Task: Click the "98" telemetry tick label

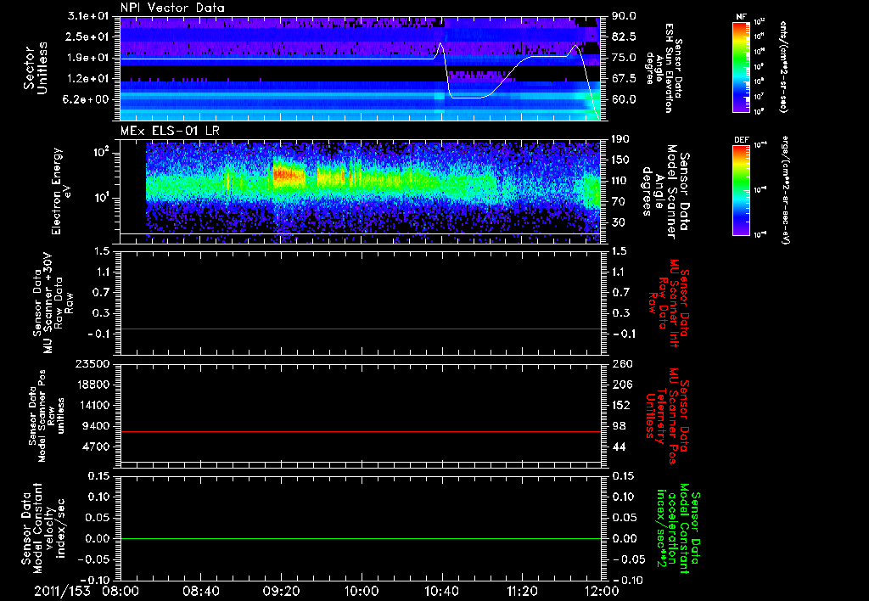Action: (619, 426)
